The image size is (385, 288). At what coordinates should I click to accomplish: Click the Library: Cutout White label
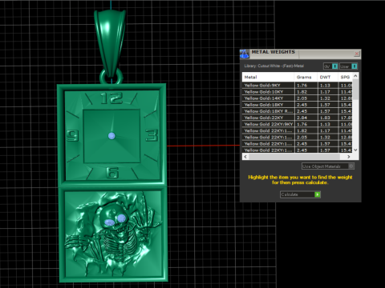[x=274, y=66]
